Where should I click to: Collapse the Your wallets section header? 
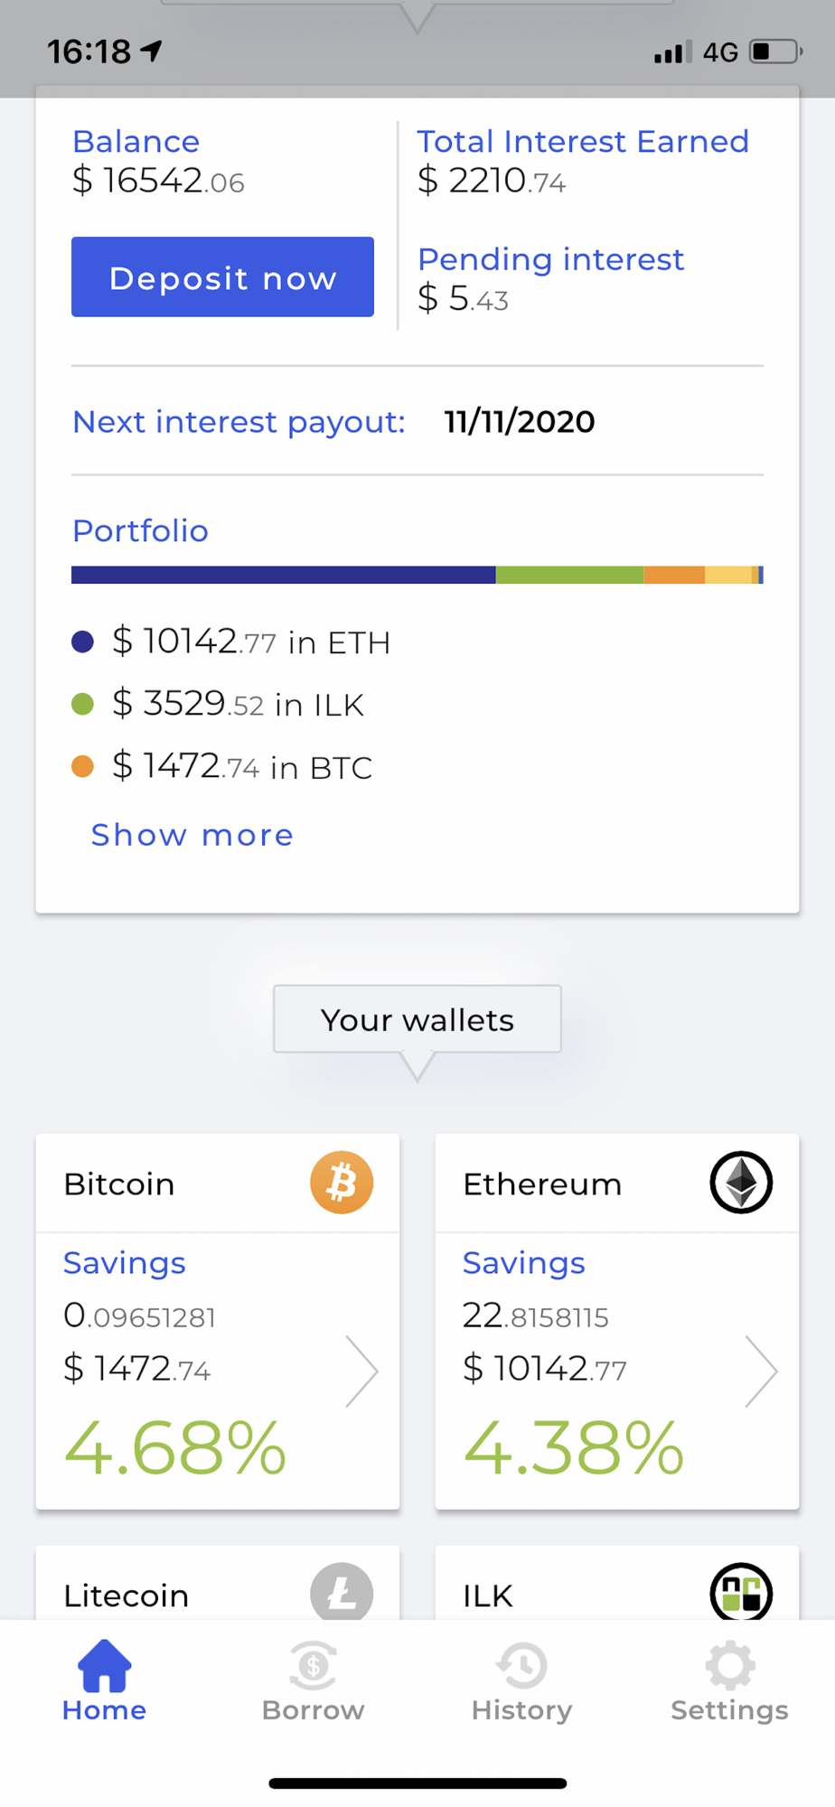point(417,1020)
